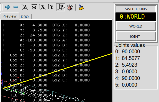Click the WORLD kinematics button
The height and width of the screenshot is (102, 159).
coord(136,26)
